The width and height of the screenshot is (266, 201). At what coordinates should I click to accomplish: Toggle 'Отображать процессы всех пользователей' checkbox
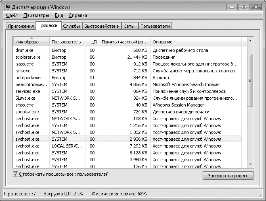pyautogui.click(x=16, y=174)
